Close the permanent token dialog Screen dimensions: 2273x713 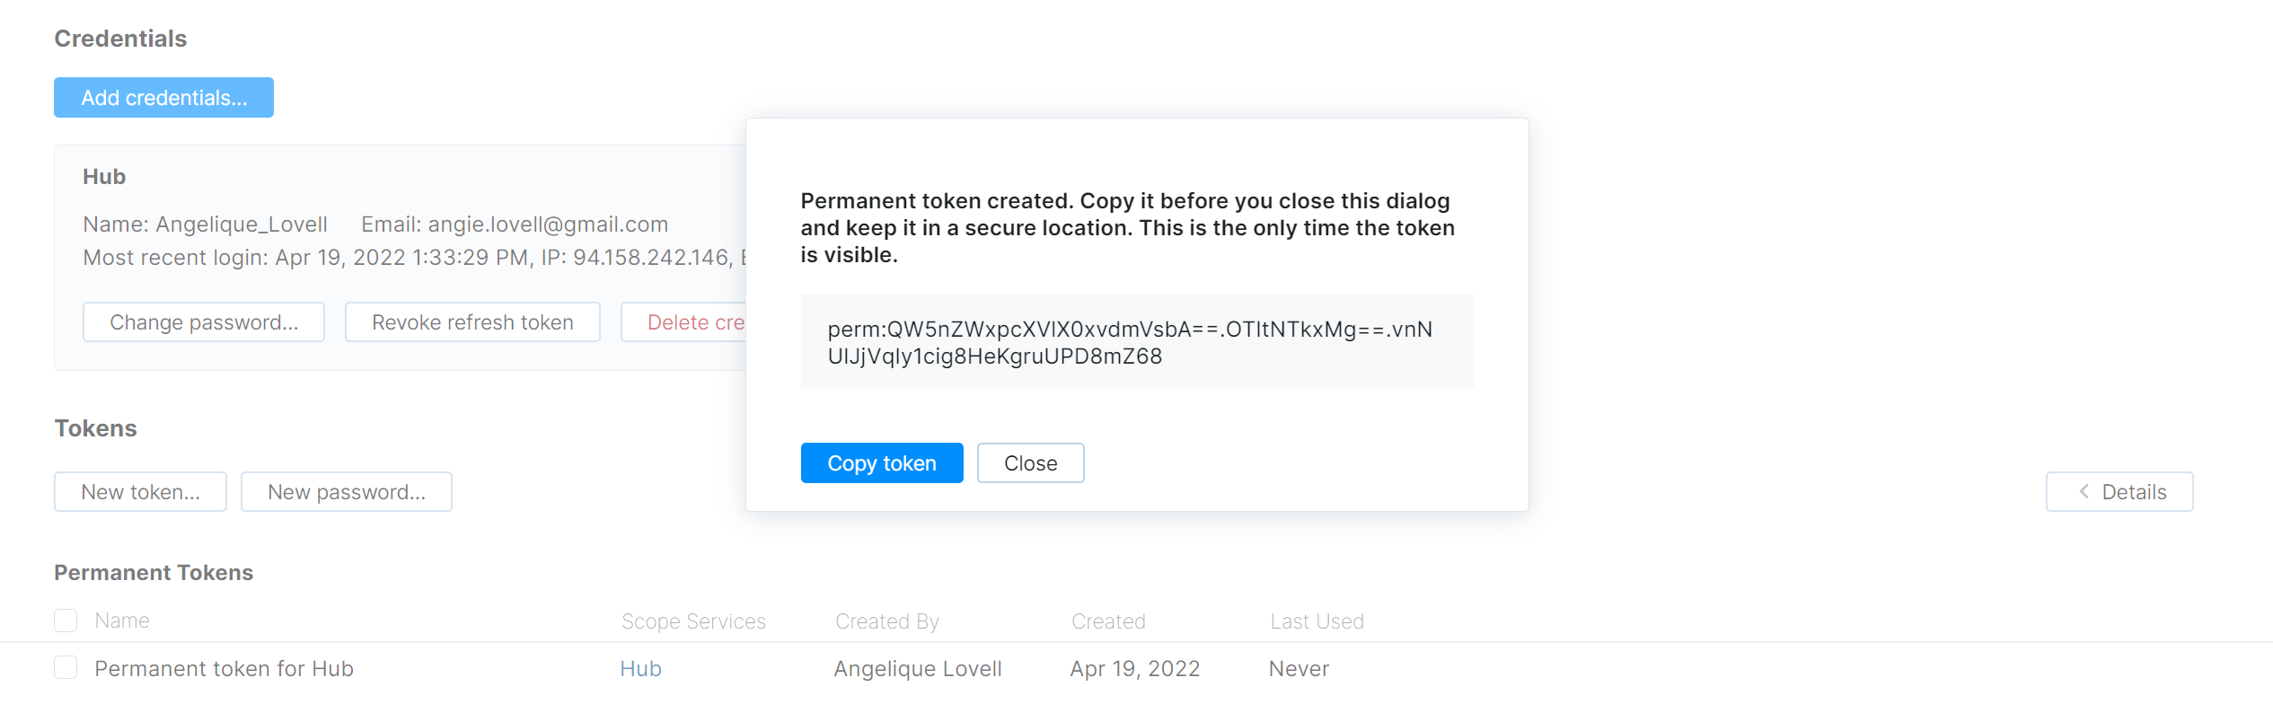1030,463
